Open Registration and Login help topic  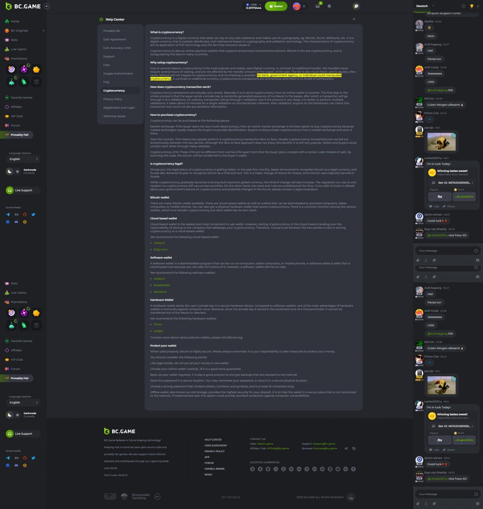119,108
